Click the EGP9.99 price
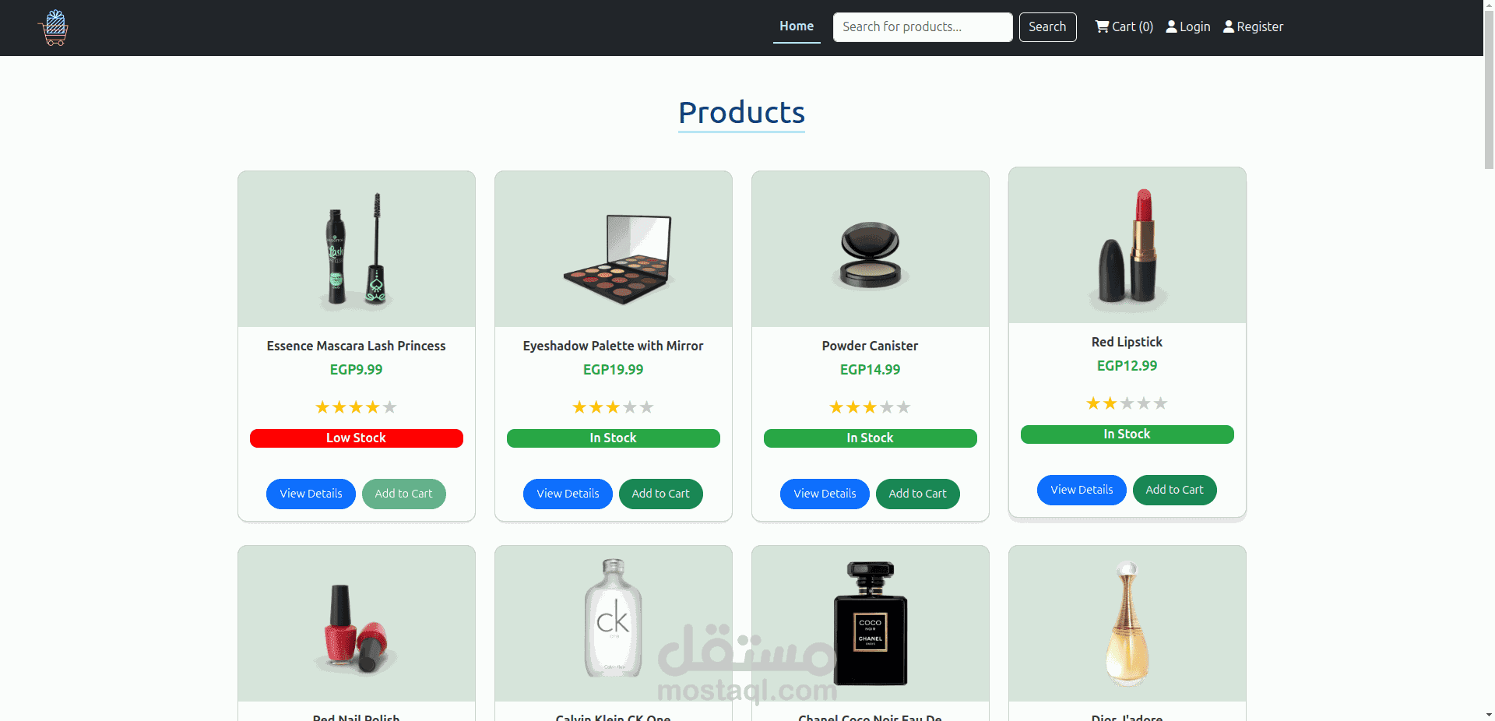 (x=356, y=370)
